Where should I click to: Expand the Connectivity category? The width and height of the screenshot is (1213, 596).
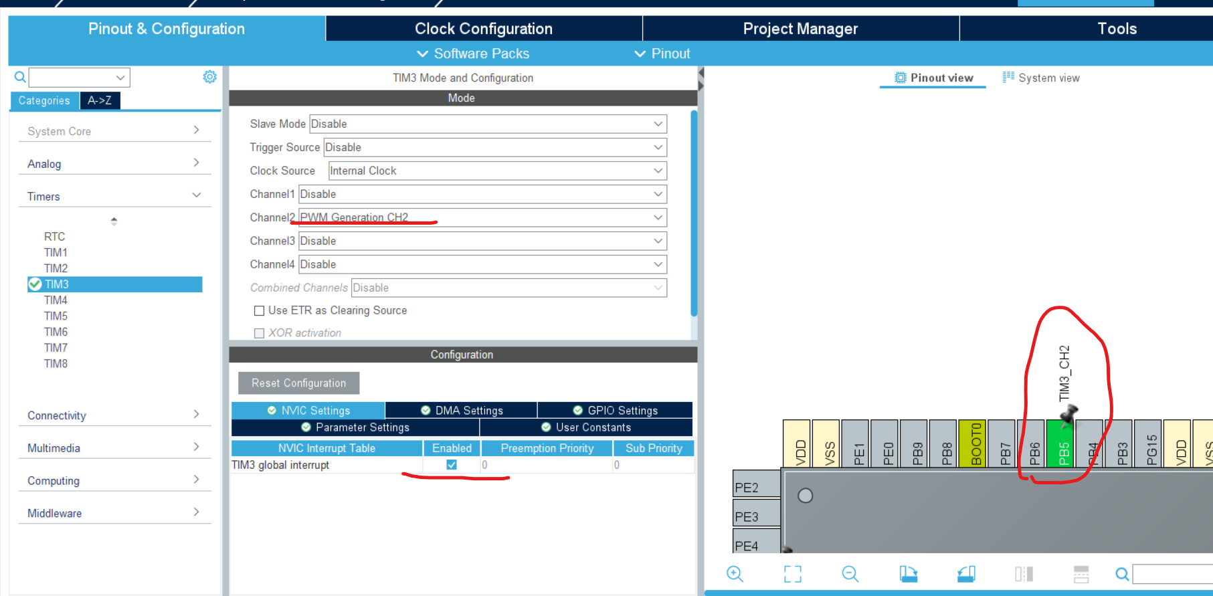point(114,415)
